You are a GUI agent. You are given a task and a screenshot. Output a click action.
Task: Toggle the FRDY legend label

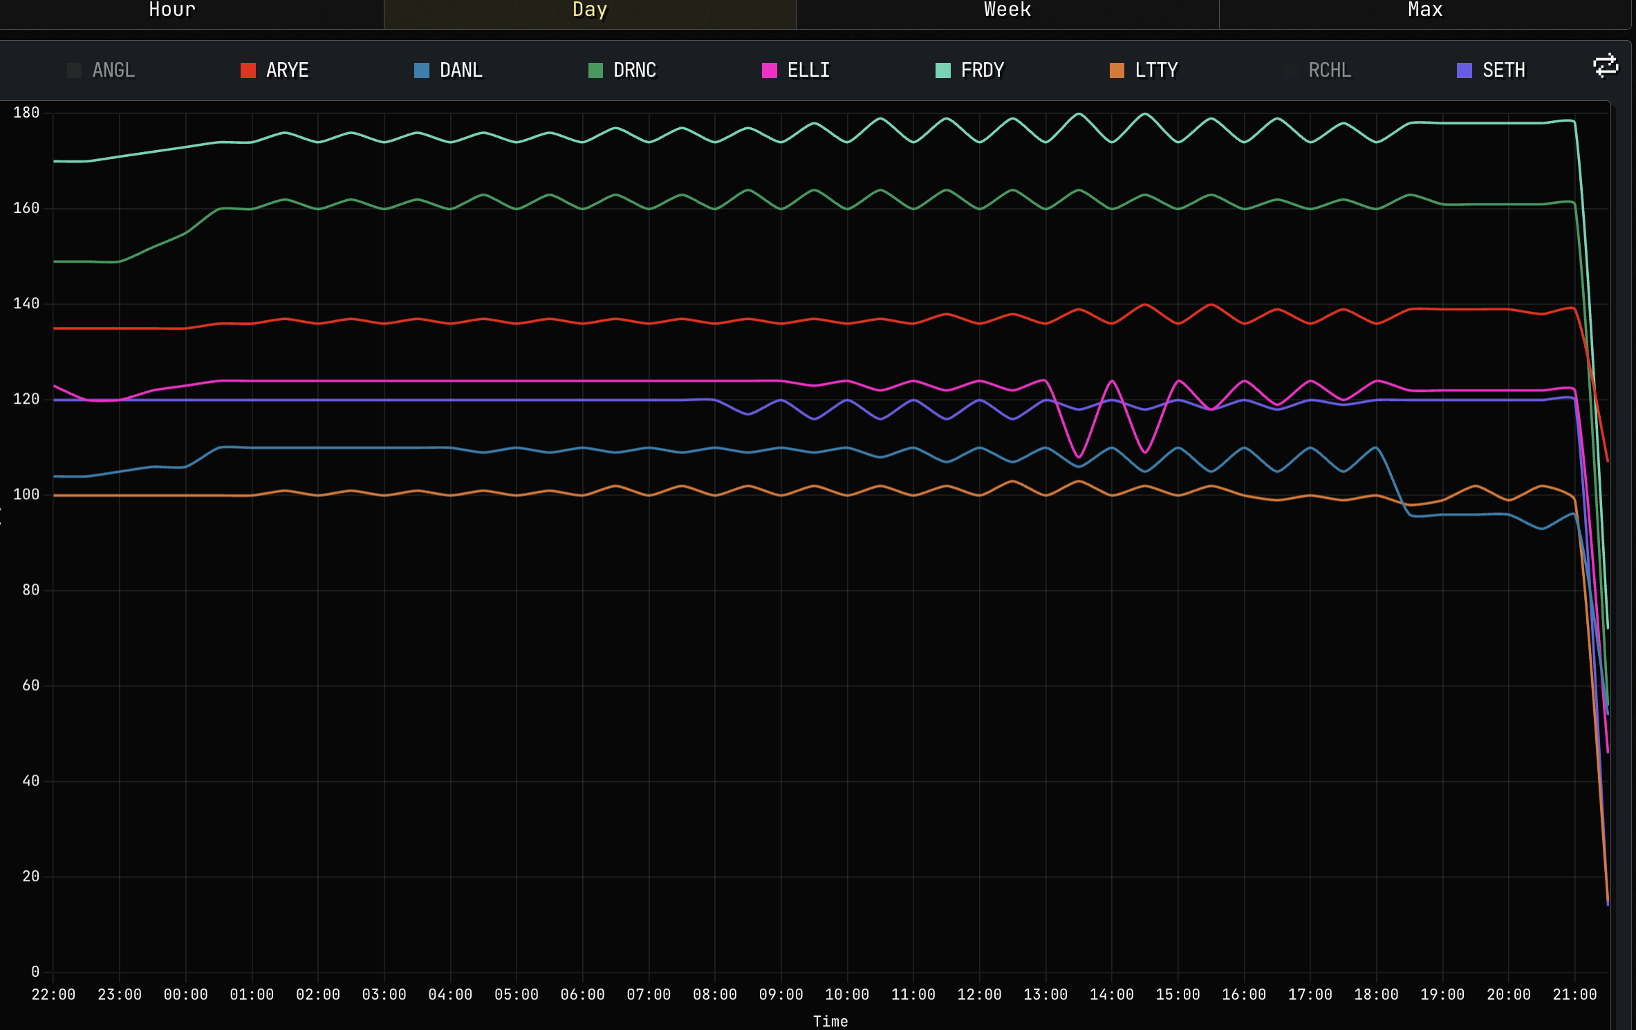pyautogui.click(x=983, y=71)
